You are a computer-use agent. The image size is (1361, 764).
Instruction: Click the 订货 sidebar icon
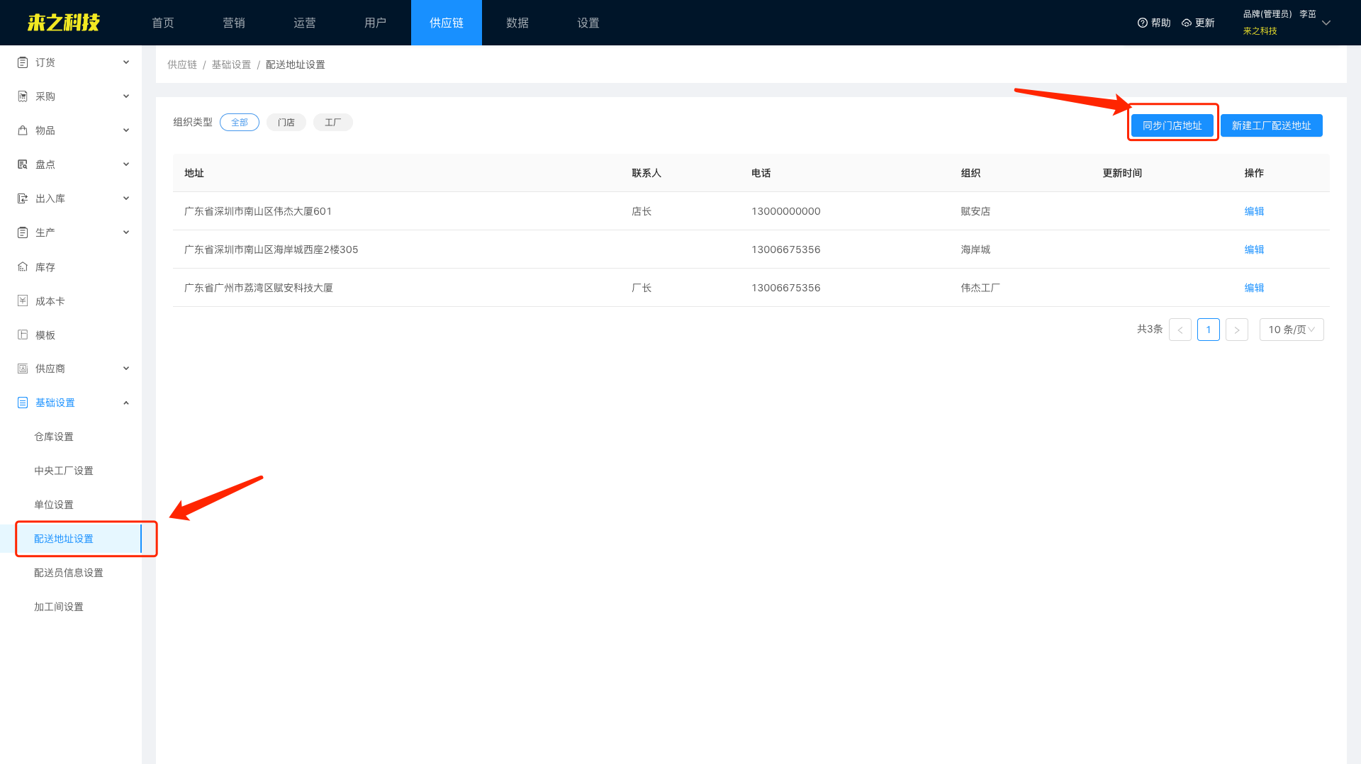(x=23, y=62)
